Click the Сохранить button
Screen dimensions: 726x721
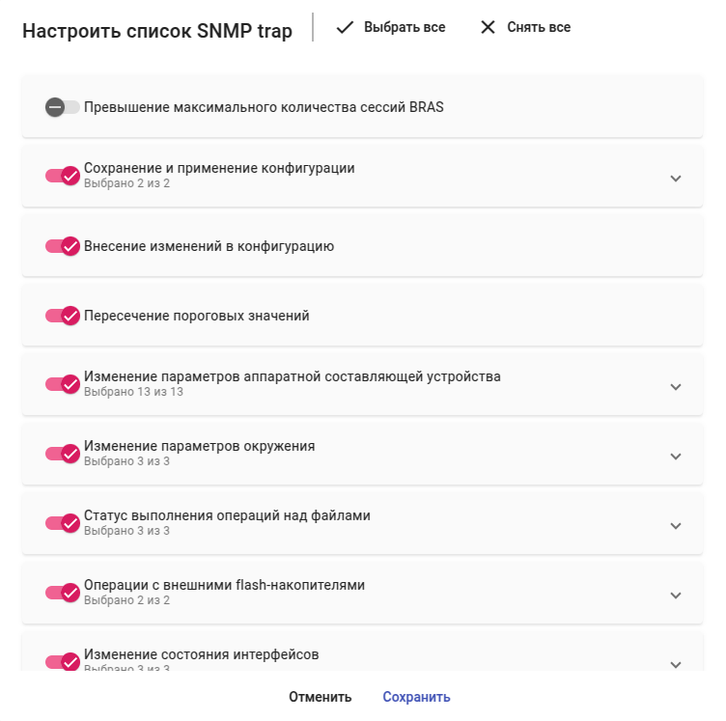pos(416,697)
